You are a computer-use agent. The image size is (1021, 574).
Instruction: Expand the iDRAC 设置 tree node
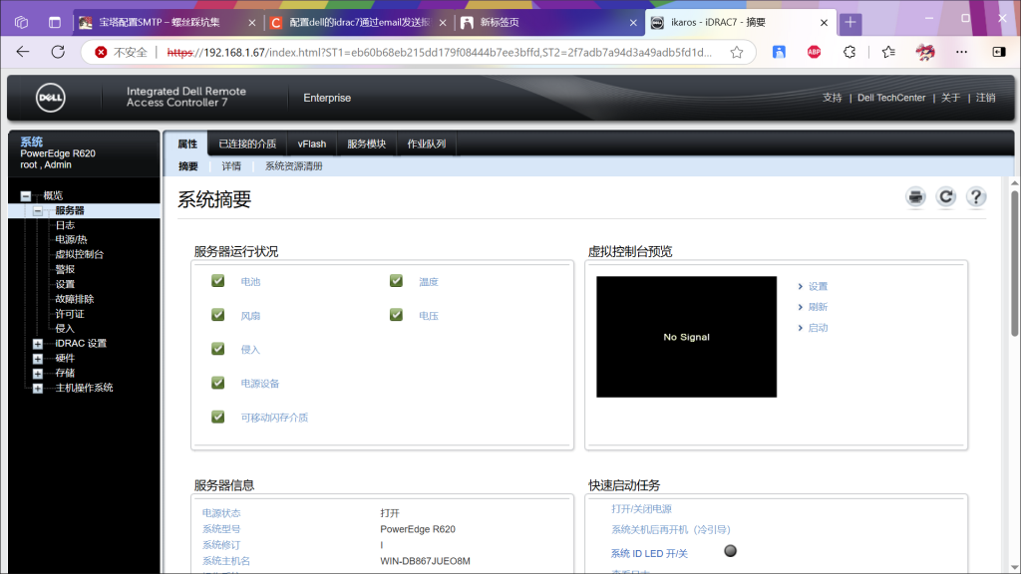click(38, 344)
